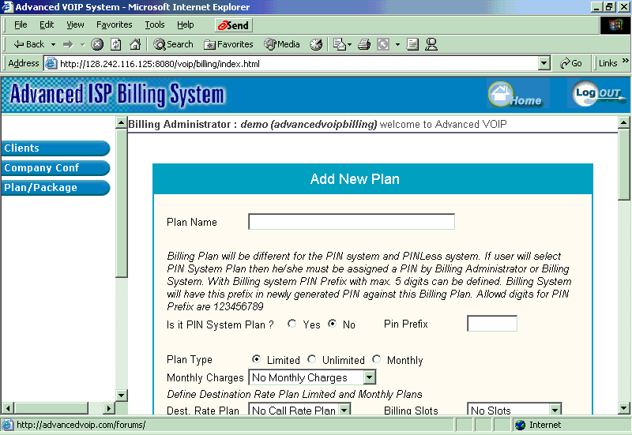This screenshot has width=632, height=435.
Task: Open the Forward button history arrow
Action: (x=82, y=44)
